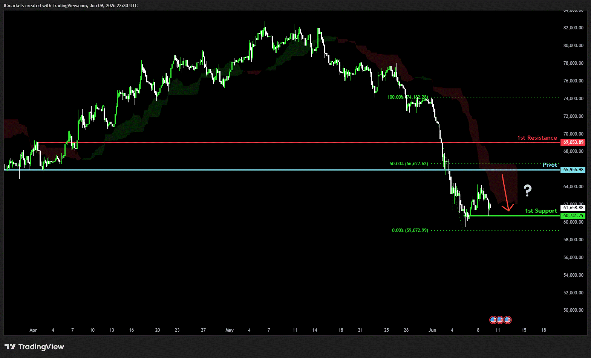This screenshot has height=358, width=591.
Task: Click the May label on time axis
Action: click(230, 330)
